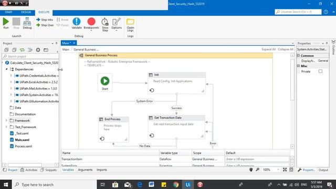Expand the Framework folder
The height and width of the screenshot is (189, 336).
point(6,120)
